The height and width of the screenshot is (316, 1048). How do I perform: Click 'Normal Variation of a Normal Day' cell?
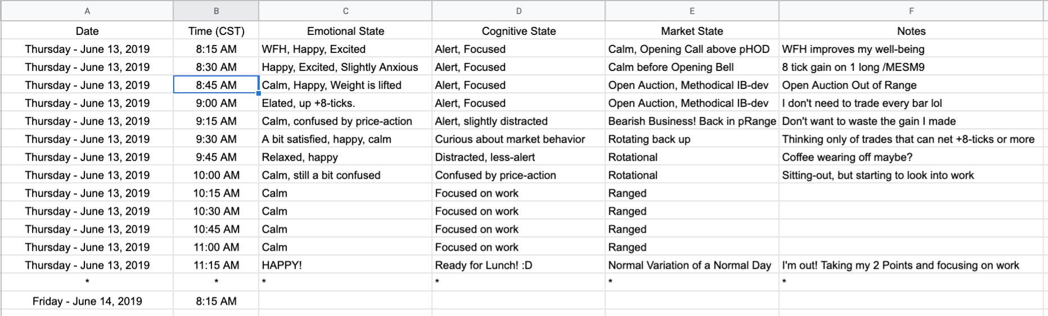(x=692, y=265)
